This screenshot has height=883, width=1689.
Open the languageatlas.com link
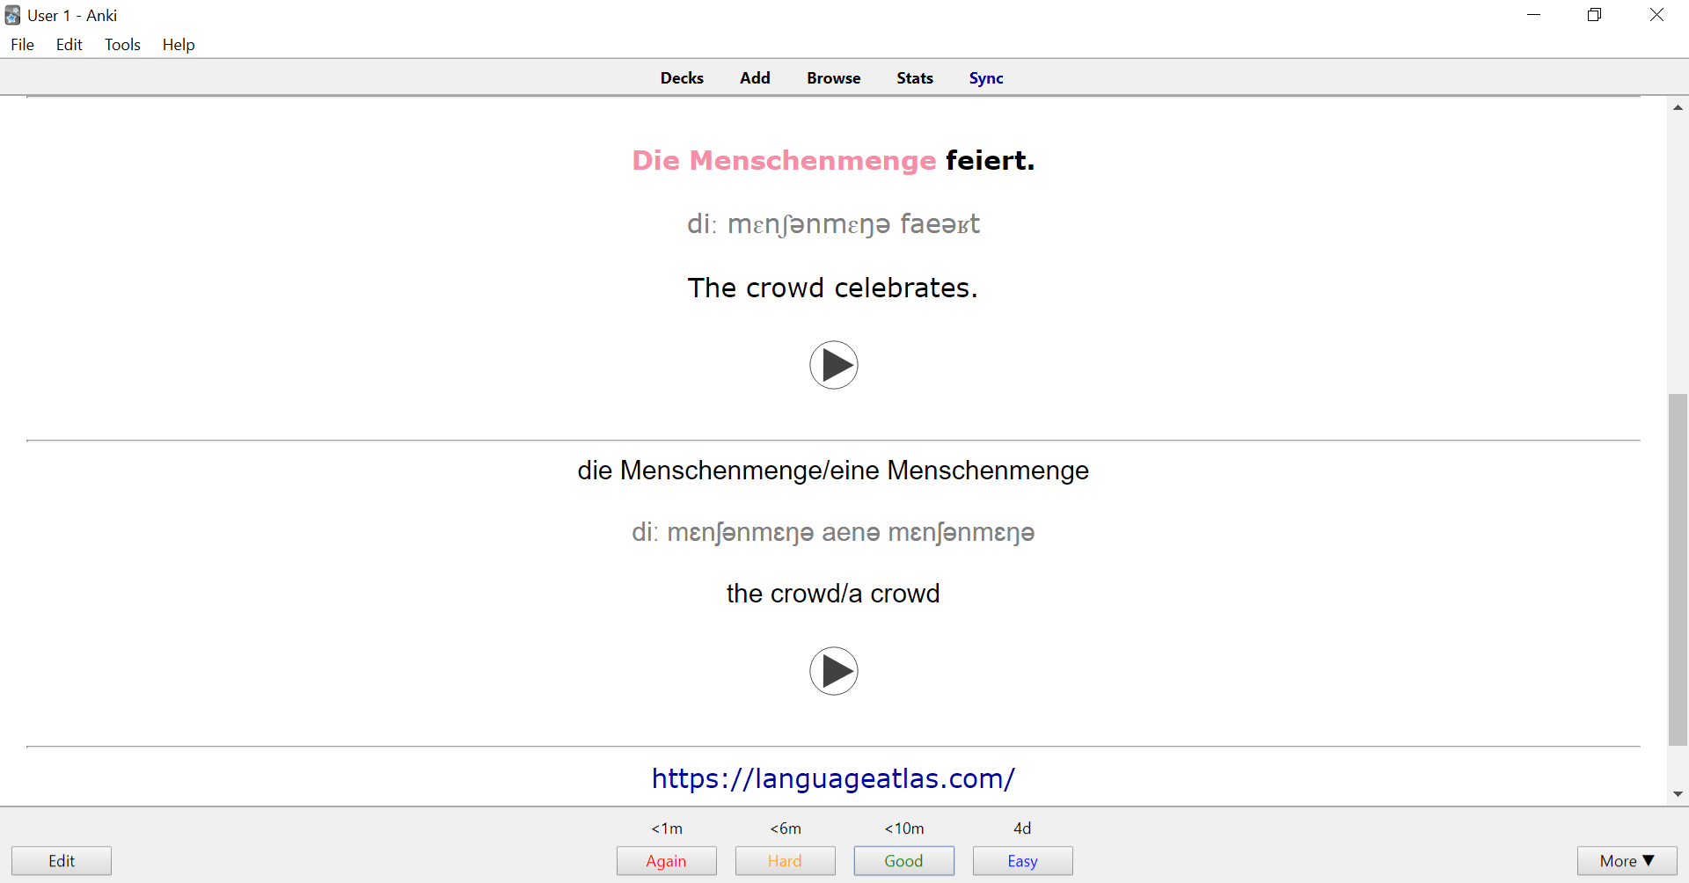pos(833,777)
